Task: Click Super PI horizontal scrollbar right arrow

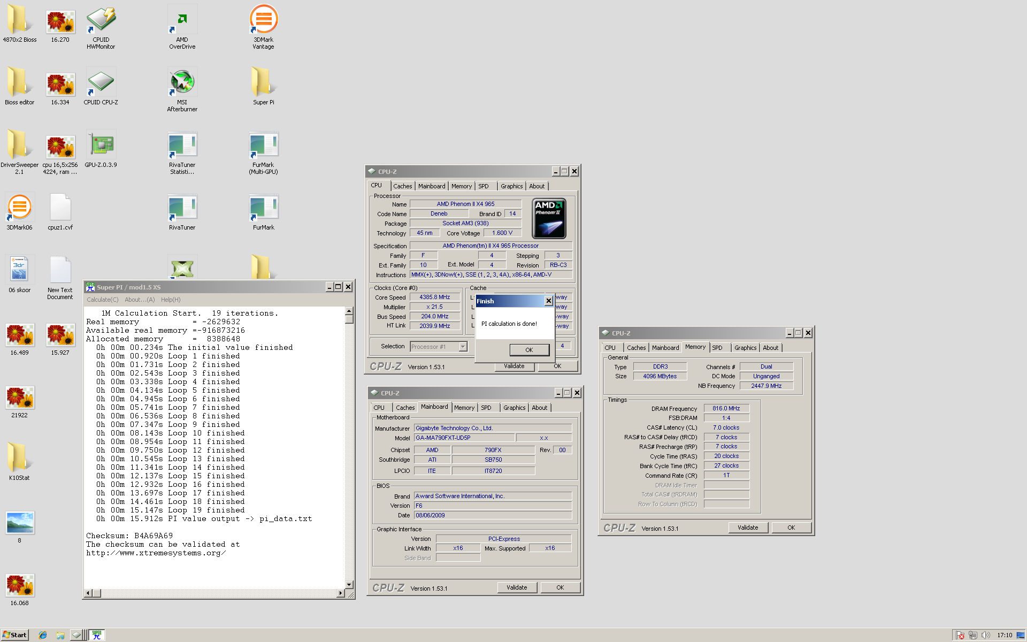Action: point(341,593)
